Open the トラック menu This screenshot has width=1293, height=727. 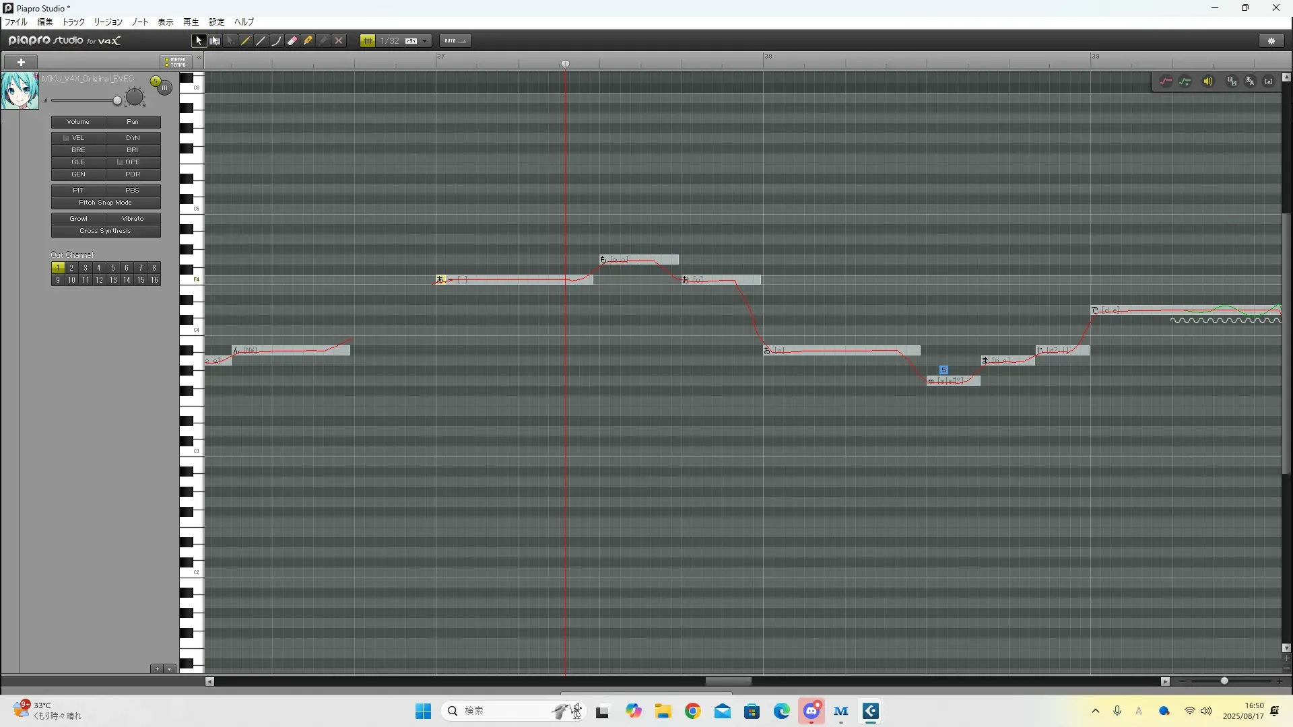pos(73,22)
